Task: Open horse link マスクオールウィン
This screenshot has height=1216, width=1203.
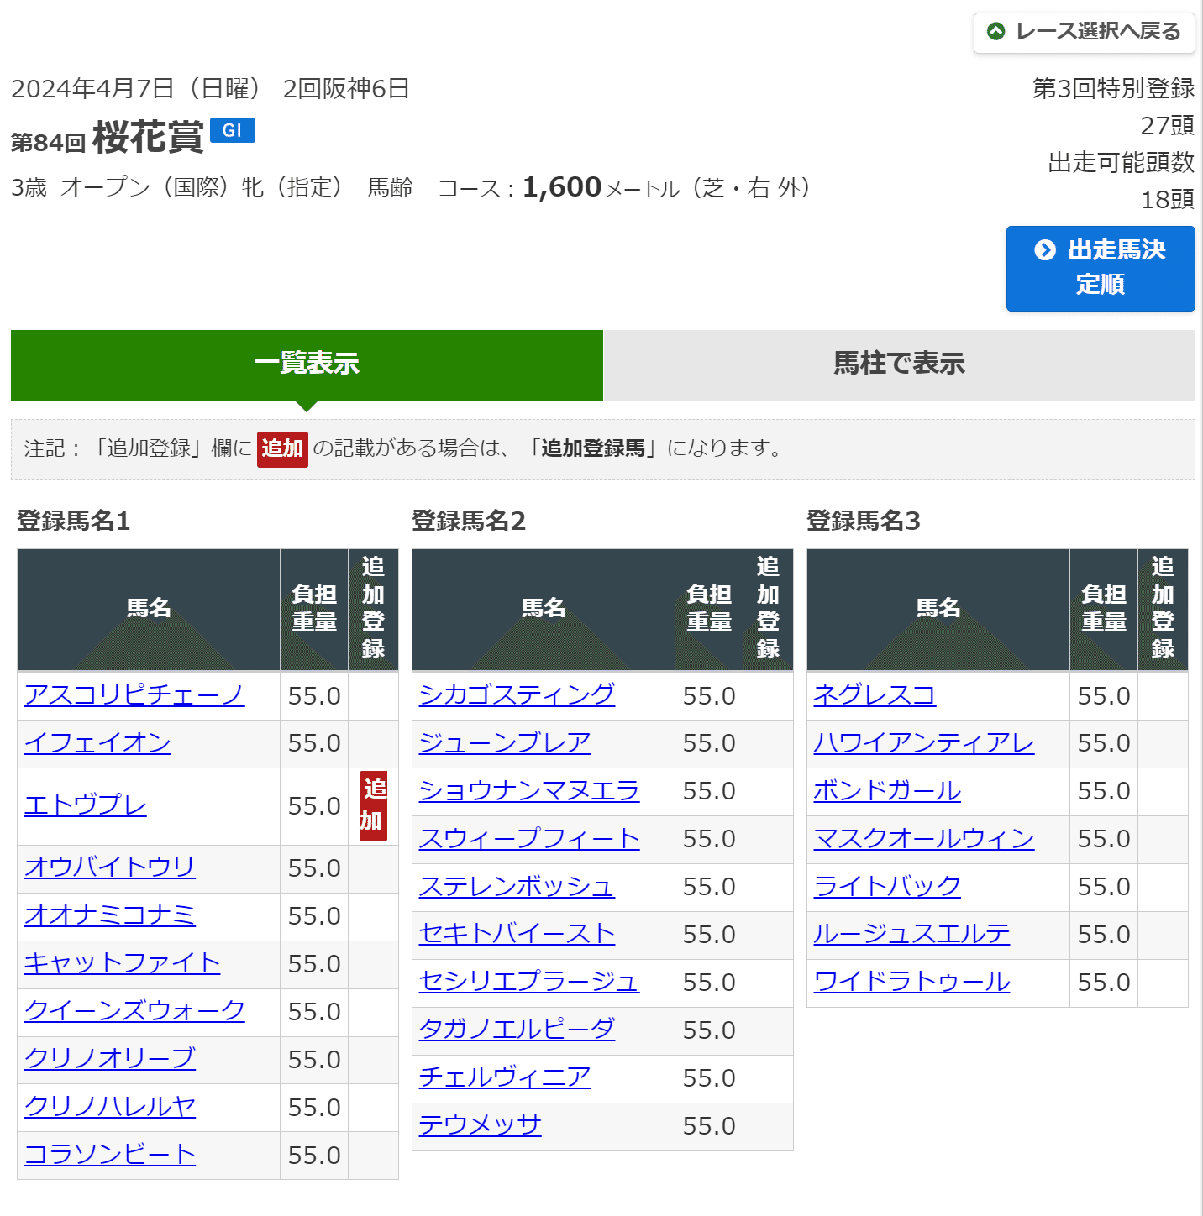Action: click(x=924, y=839)
